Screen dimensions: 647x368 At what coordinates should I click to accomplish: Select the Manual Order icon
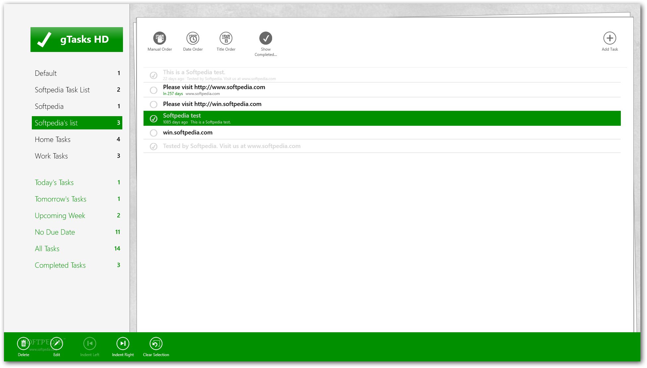pos(159,38)
